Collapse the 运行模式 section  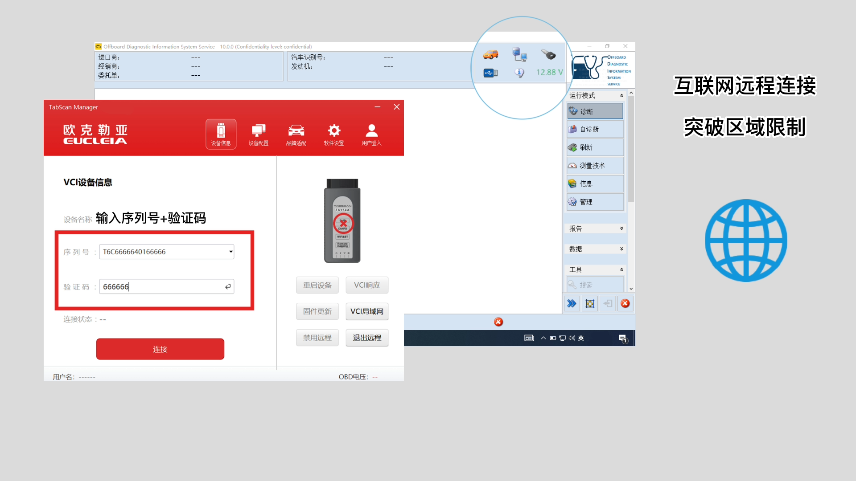coord(621,96)
